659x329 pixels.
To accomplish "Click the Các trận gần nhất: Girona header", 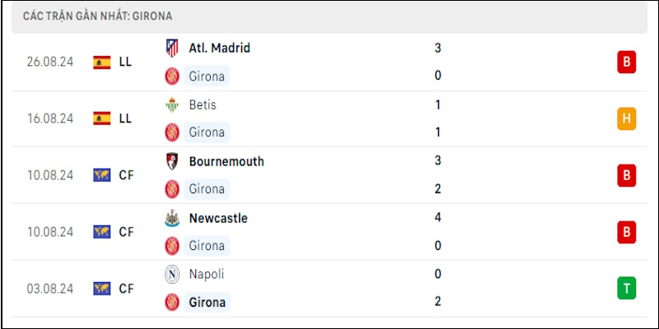I will pos(97,16).
